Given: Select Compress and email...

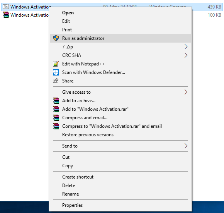Looking at the screenshot, I should pos(120,118).
